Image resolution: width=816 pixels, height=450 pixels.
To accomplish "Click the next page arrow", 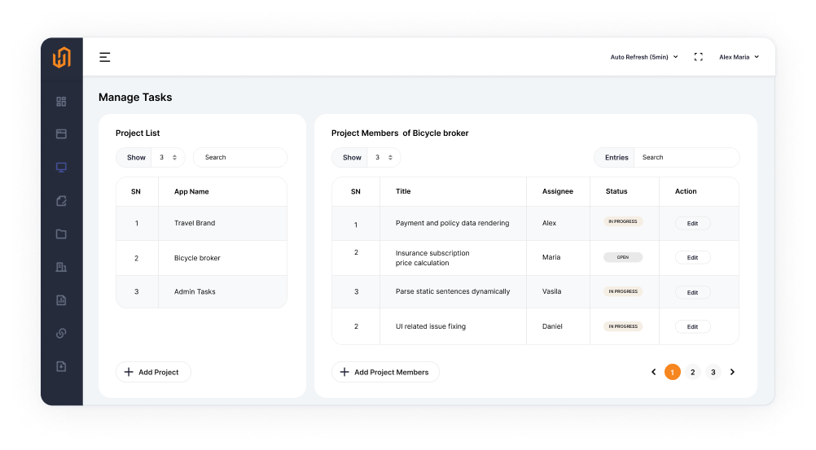I will (732, 372).
